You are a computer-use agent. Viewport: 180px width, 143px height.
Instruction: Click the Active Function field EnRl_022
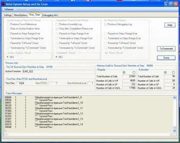point(58,71)
